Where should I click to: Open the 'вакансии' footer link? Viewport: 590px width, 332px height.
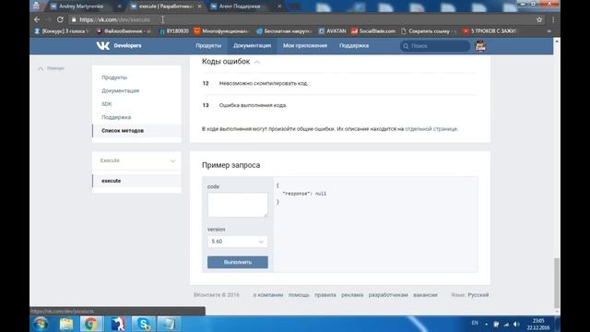(425, 295)
